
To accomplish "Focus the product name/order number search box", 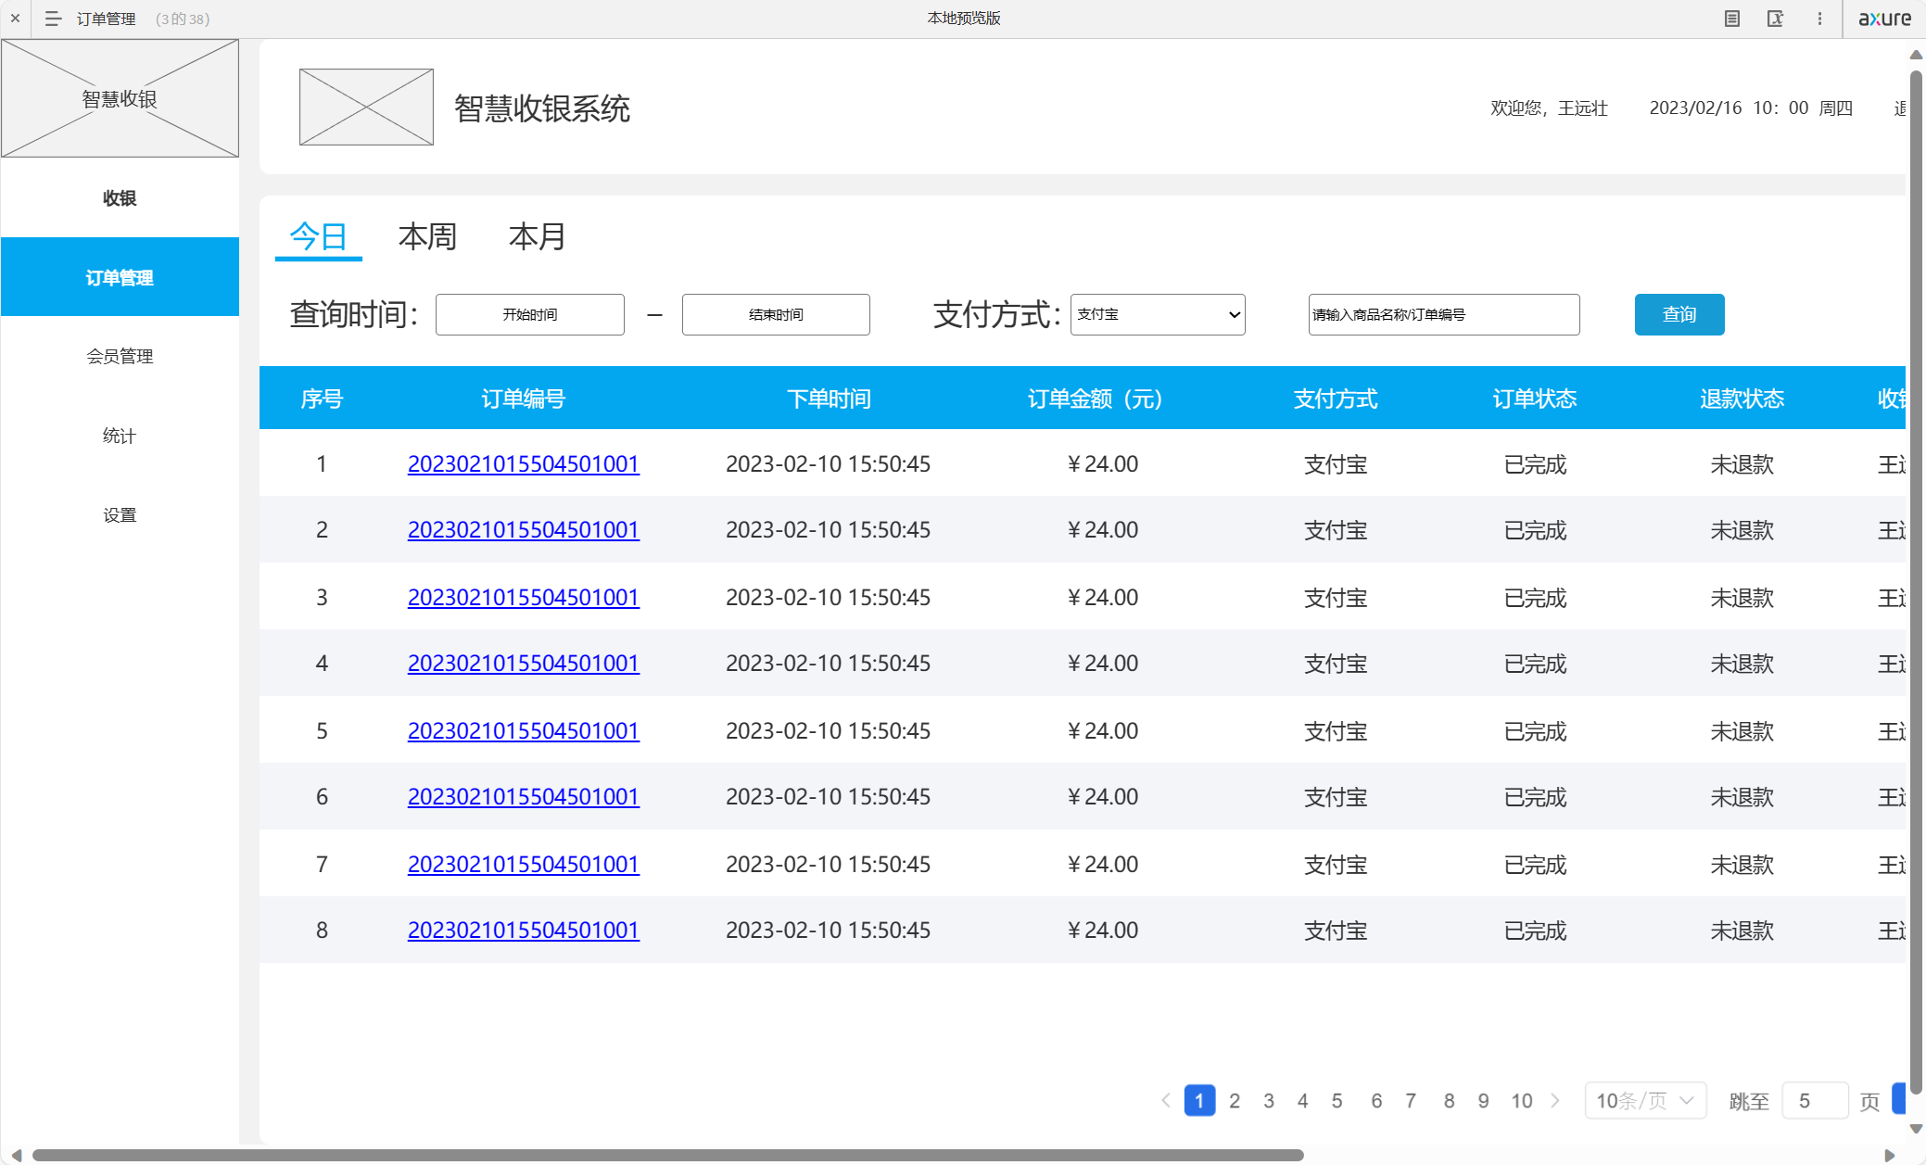I will [1444, 314].
